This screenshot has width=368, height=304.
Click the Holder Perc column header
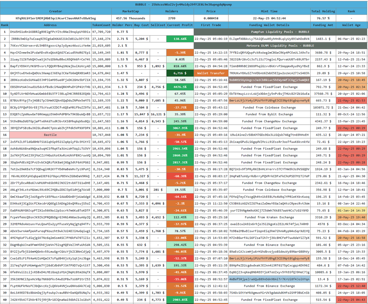coord(122,25)
